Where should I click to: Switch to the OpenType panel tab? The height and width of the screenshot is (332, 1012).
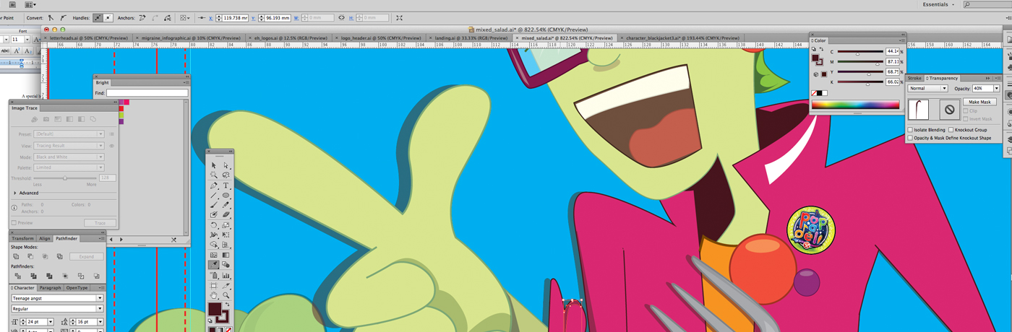click(77, 288)
